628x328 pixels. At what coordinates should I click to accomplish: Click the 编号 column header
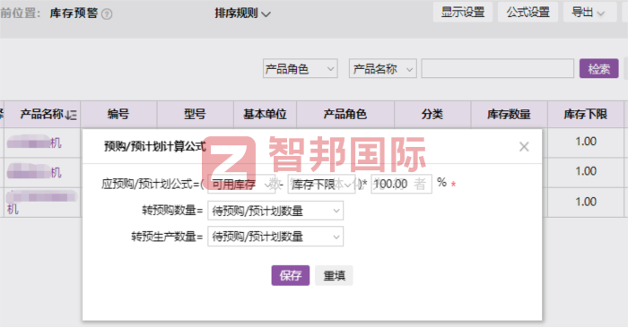[118, 115]
